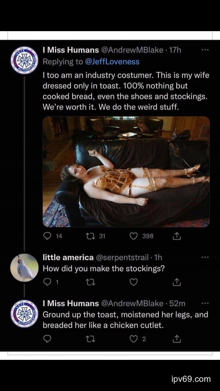Screen dimensions: 220x391
Task: Open more options on the 17h tweet
Action: point(205,50)
